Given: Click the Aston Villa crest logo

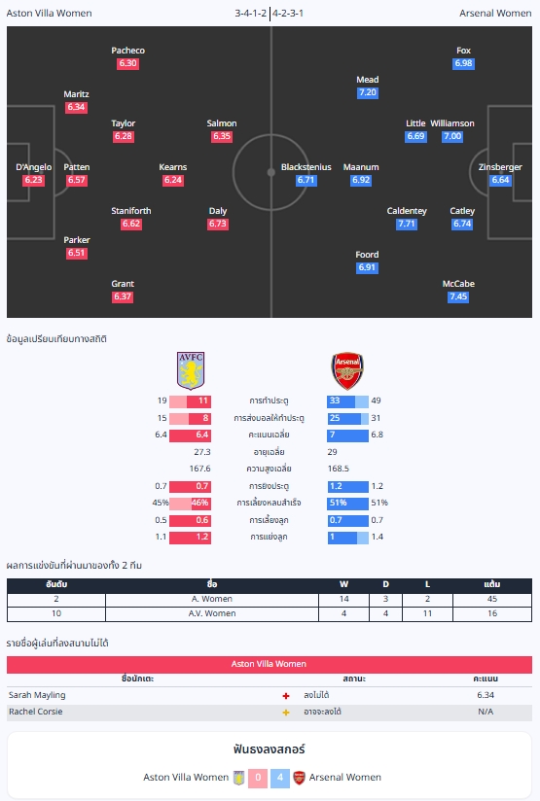Looking at the screenshot, I should tap(191, 370).
